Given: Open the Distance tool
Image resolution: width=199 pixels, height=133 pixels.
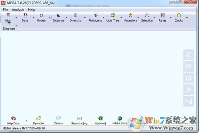Looking at the screenshot, I should pos(58,18).
